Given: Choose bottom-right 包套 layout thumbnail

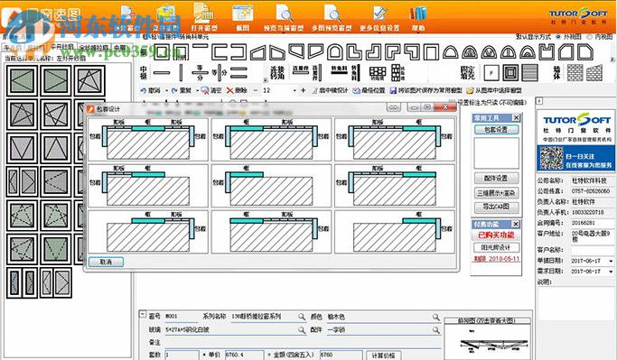Looking at the screenshot, I should tap(395, 232).
